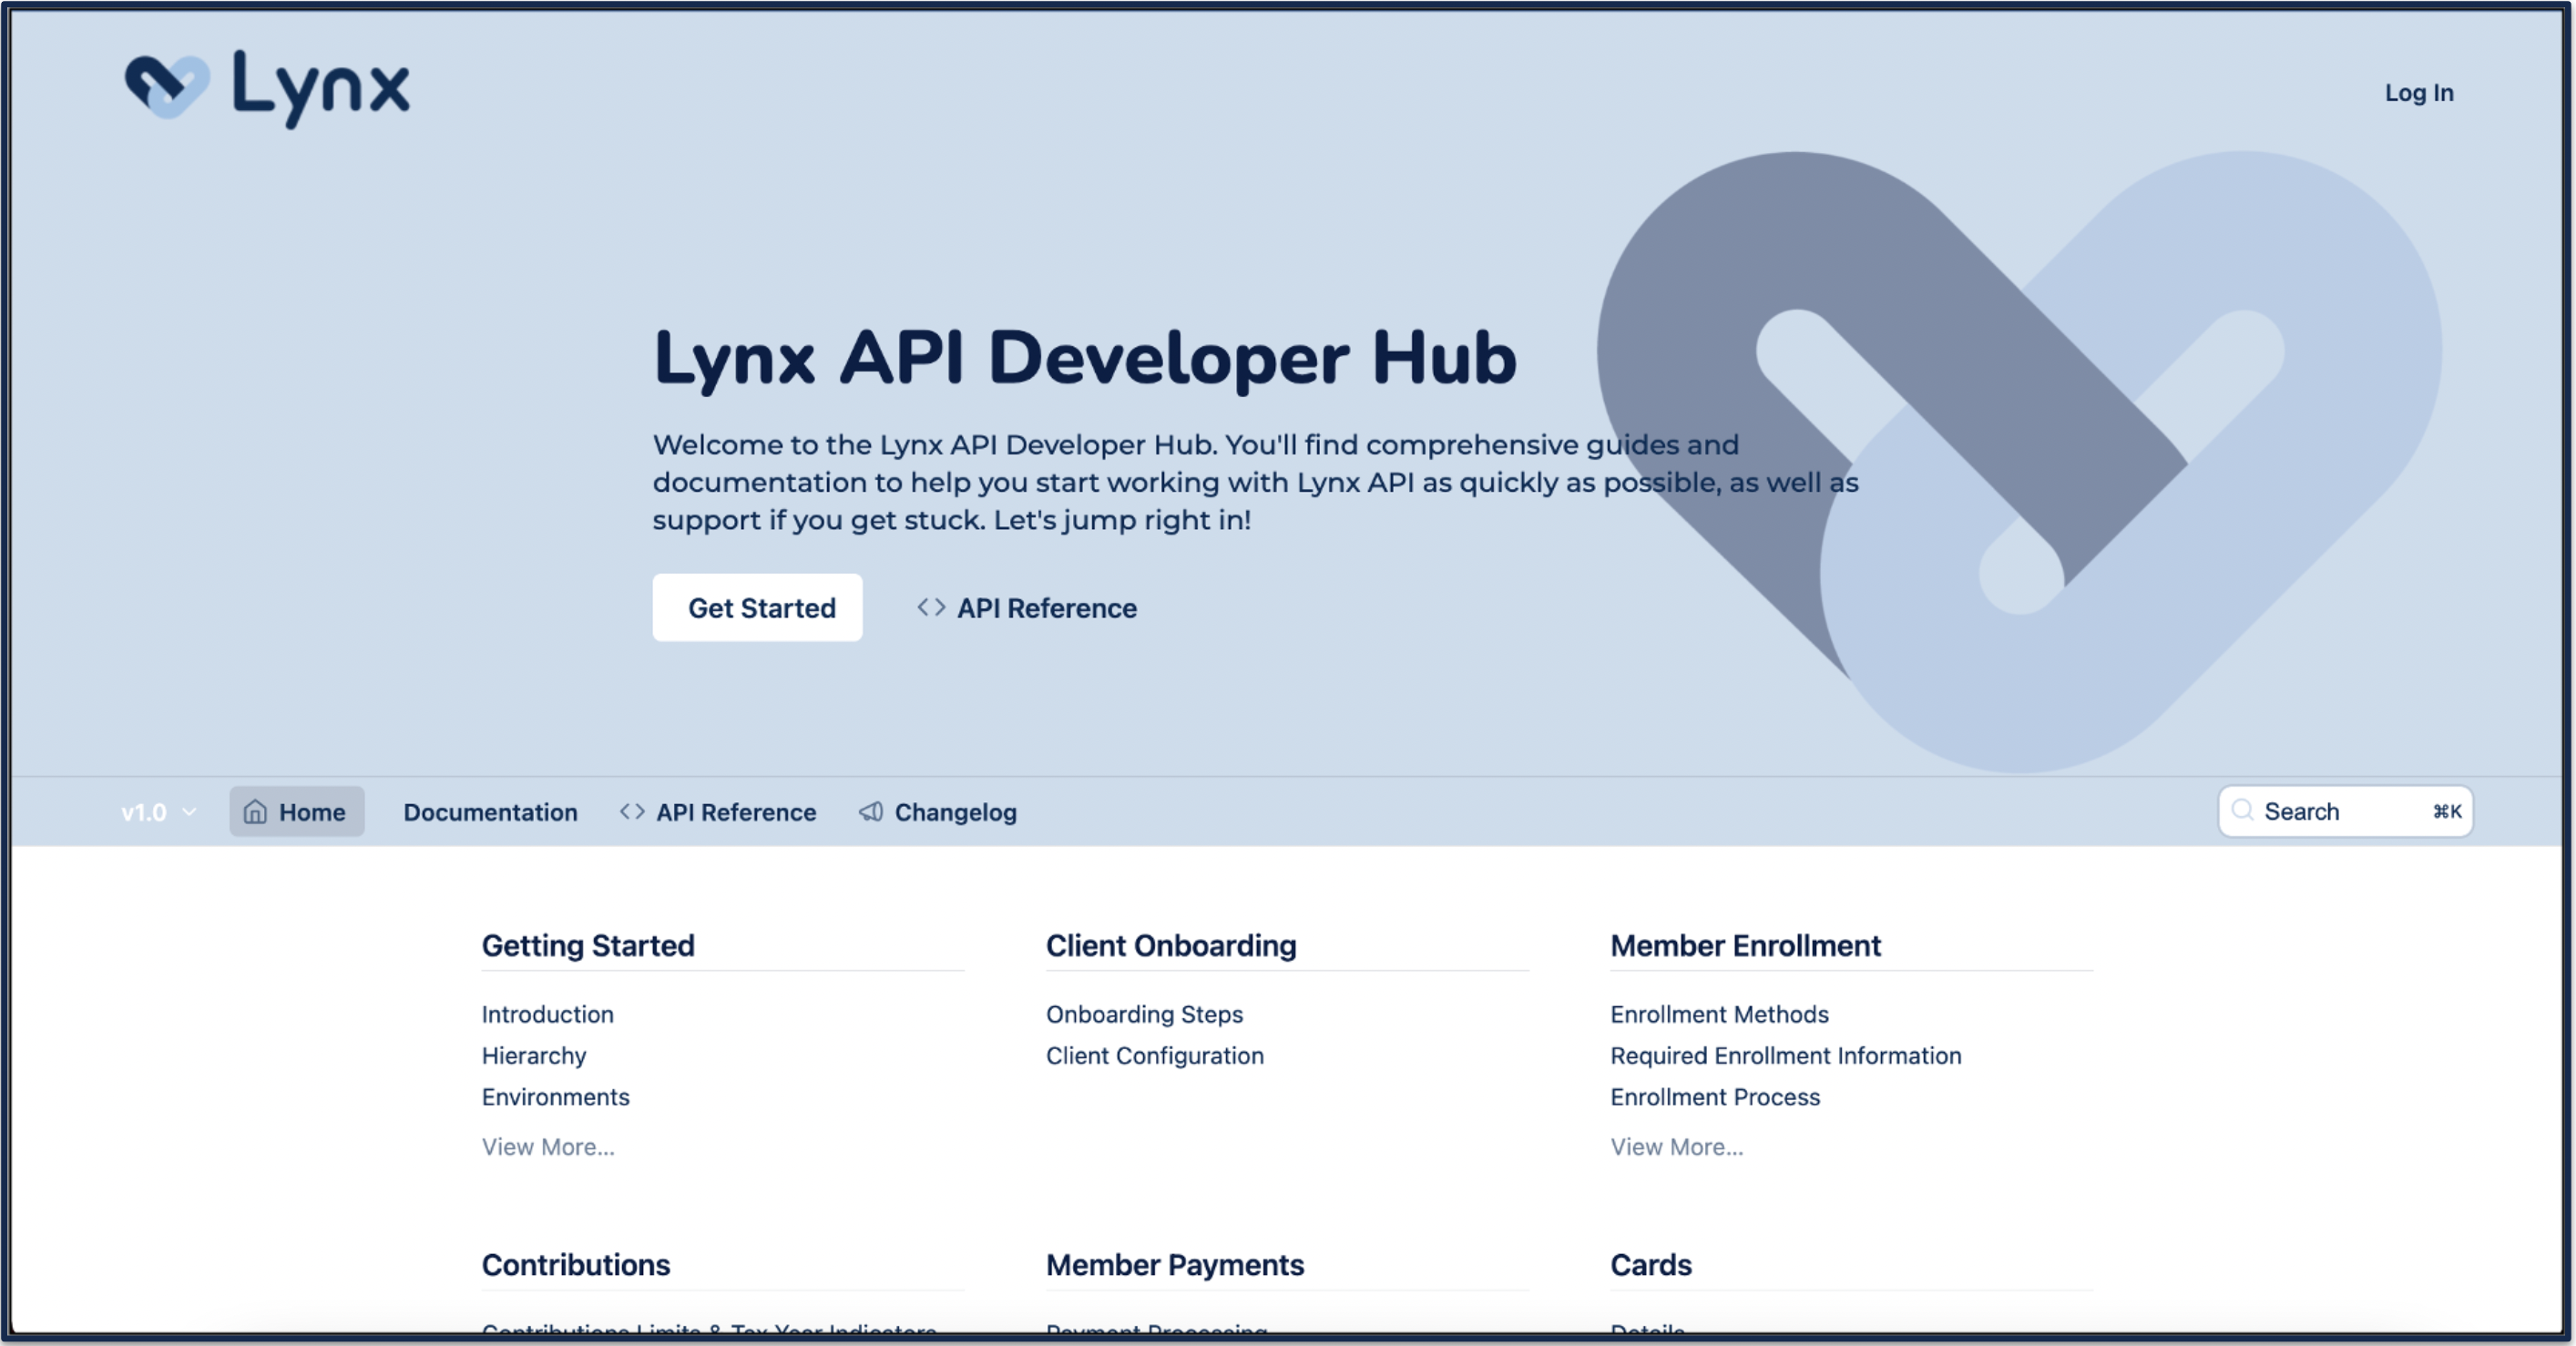2576x1346 pixels.
Task: Click code brackets icon beside hero API Reference
Action: [x=931, y=607]
